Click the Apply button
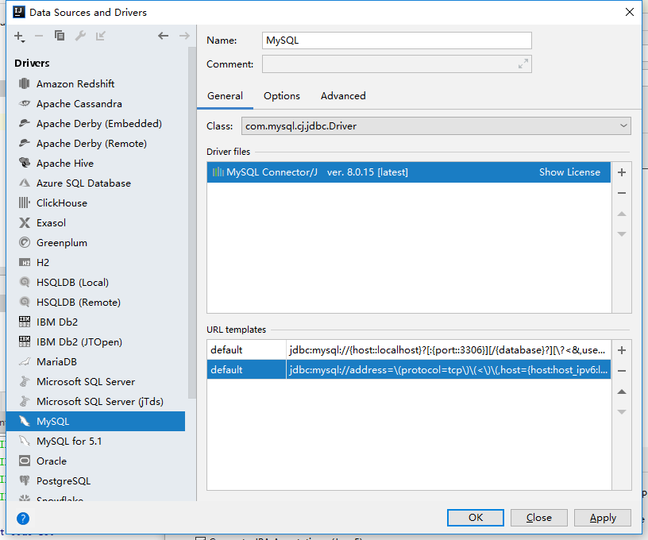The width and height of the screenshot is (648, 540). pos(603,518)
